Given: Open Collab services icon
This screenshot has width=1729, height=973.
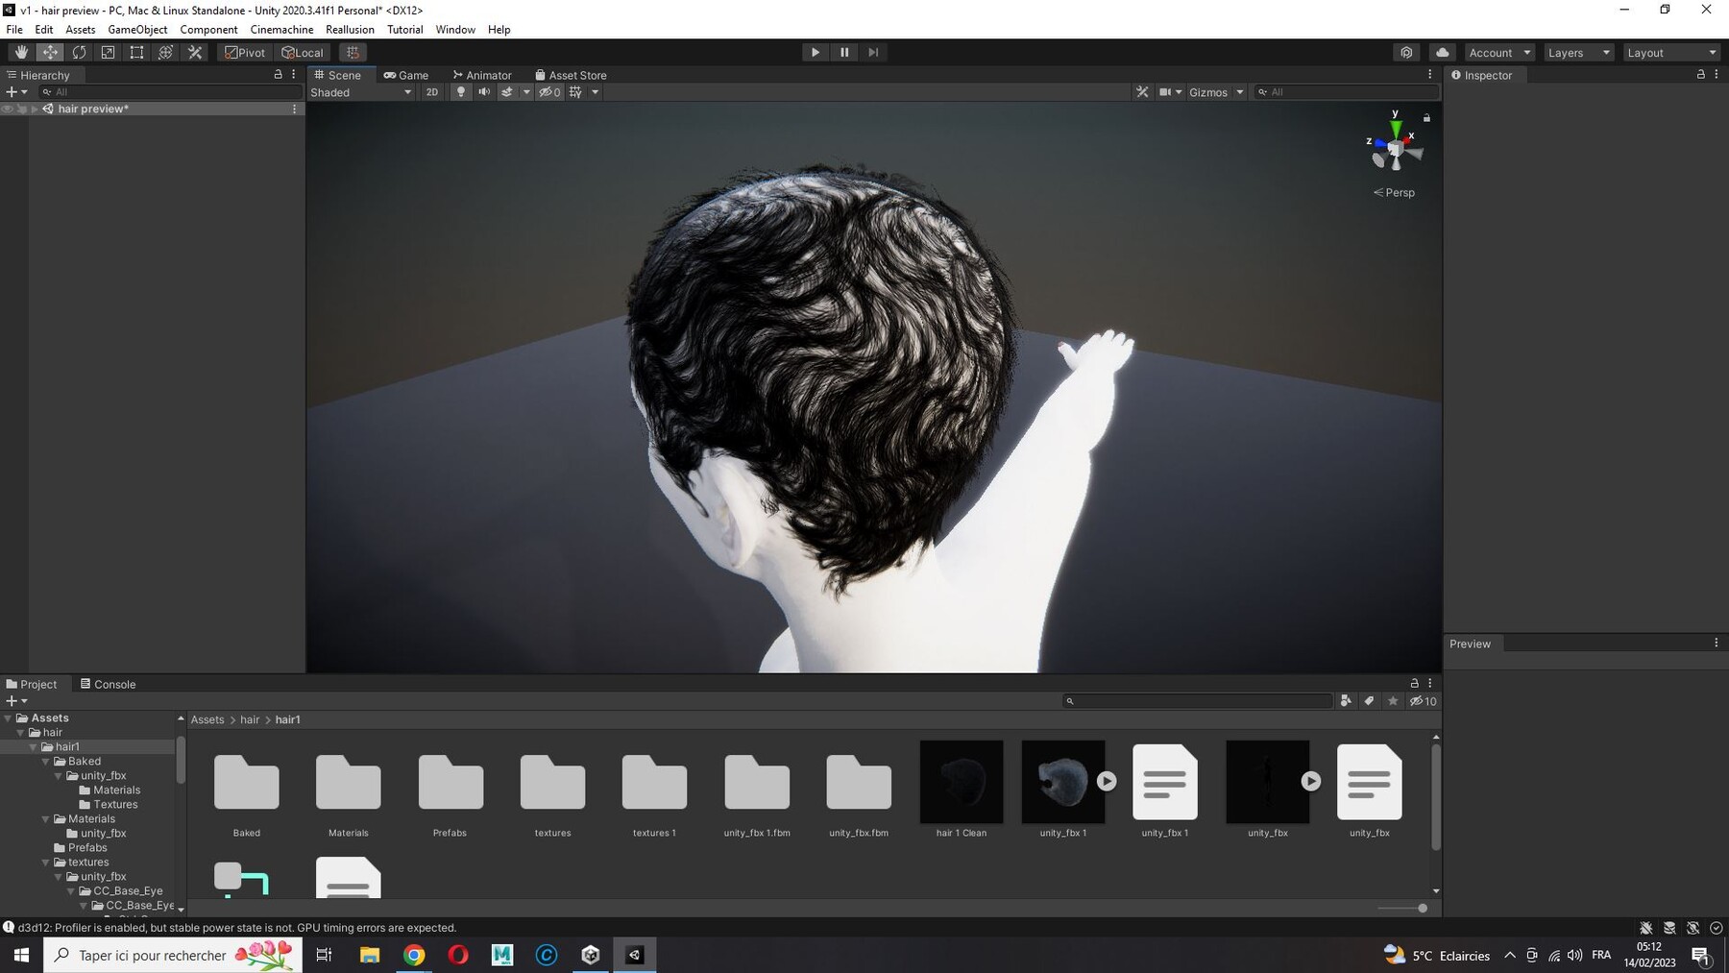Looking at the screenshot, I should (1406, 53).
